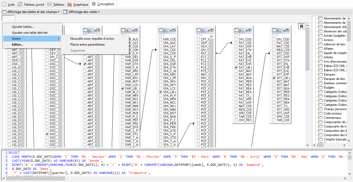Check the SFA_GRO field checkbox
The height and width of the screenshot is (182, 353).
161,74
